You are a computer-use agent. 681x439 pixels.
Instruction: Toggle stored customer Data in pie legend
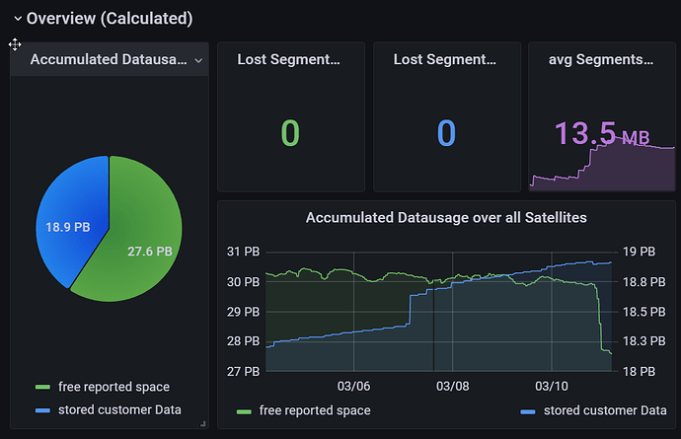point(119,408)
